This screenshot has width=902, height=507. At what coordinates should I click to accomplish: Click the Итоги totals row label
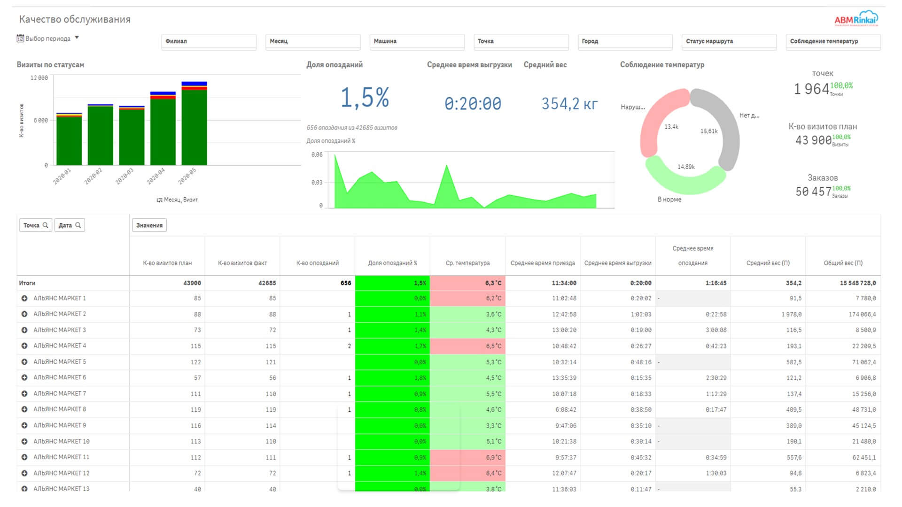(x=27, y=283)
